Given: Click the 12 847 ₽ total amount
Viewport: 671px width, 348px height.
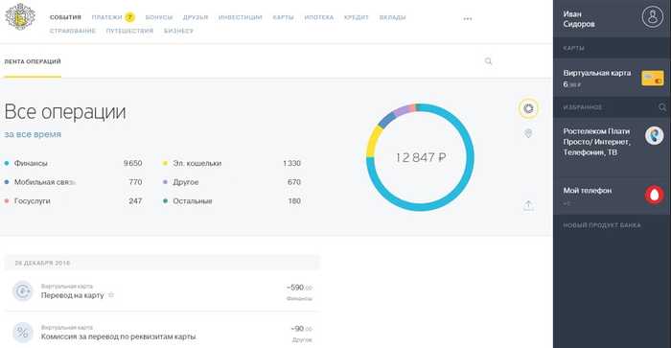Looking at the screenshot, I should 421,157.
